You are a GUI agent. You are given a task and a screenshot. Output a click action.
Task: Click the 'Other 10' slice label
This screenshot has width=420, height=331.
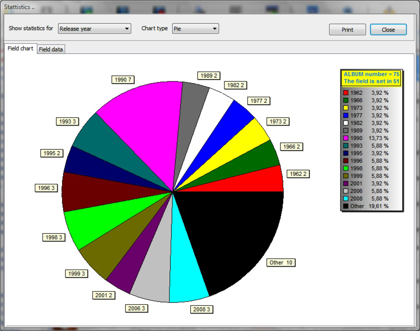(x=281, y=263)
